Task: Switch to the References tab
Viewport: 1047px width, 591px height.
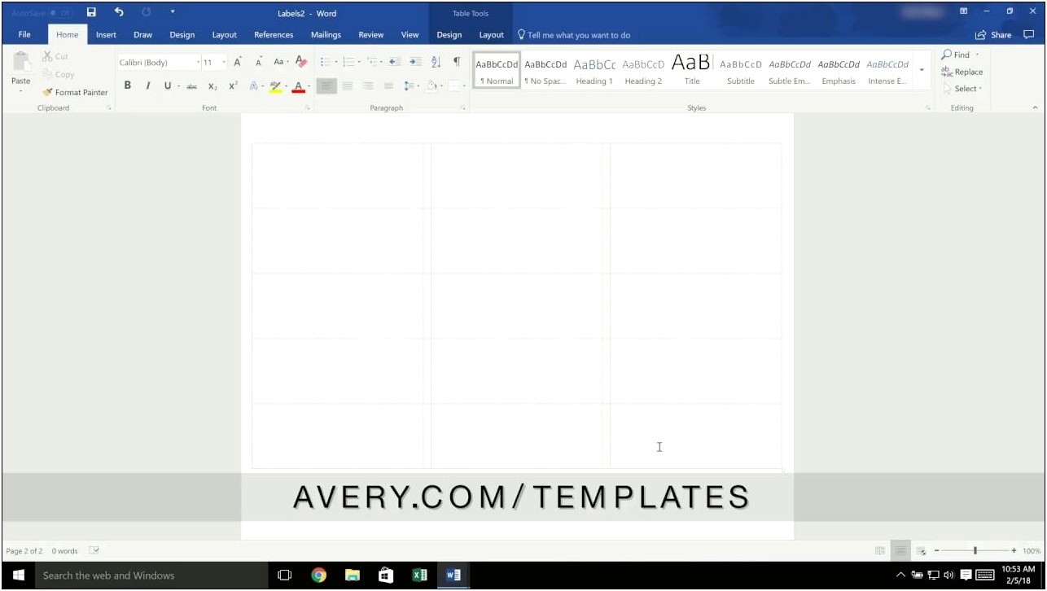Action: tap(274, 35)
